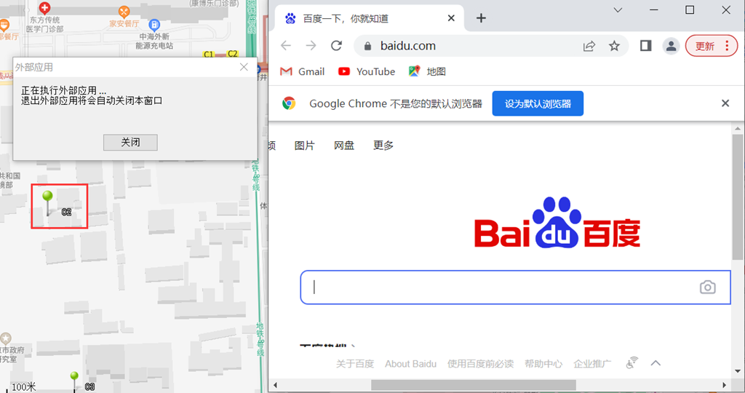
Task: Open a new browser tab
Action: click(x=481, y=18)
